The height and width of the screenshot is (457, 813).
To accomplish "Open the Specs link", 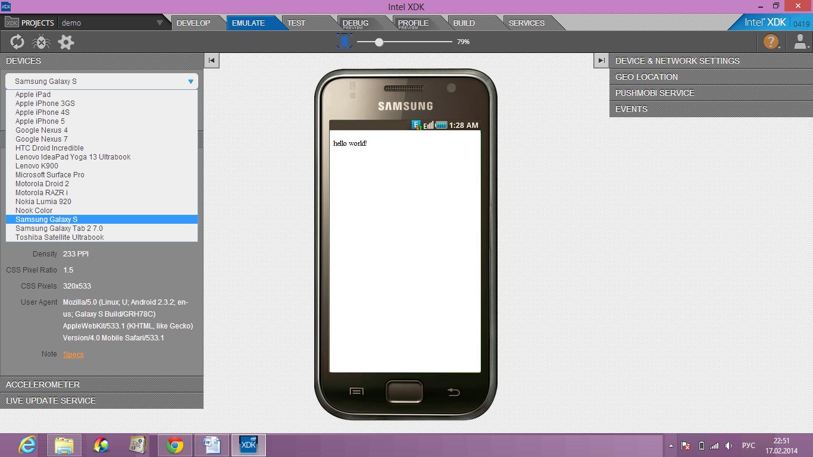I will pos(73,354).
